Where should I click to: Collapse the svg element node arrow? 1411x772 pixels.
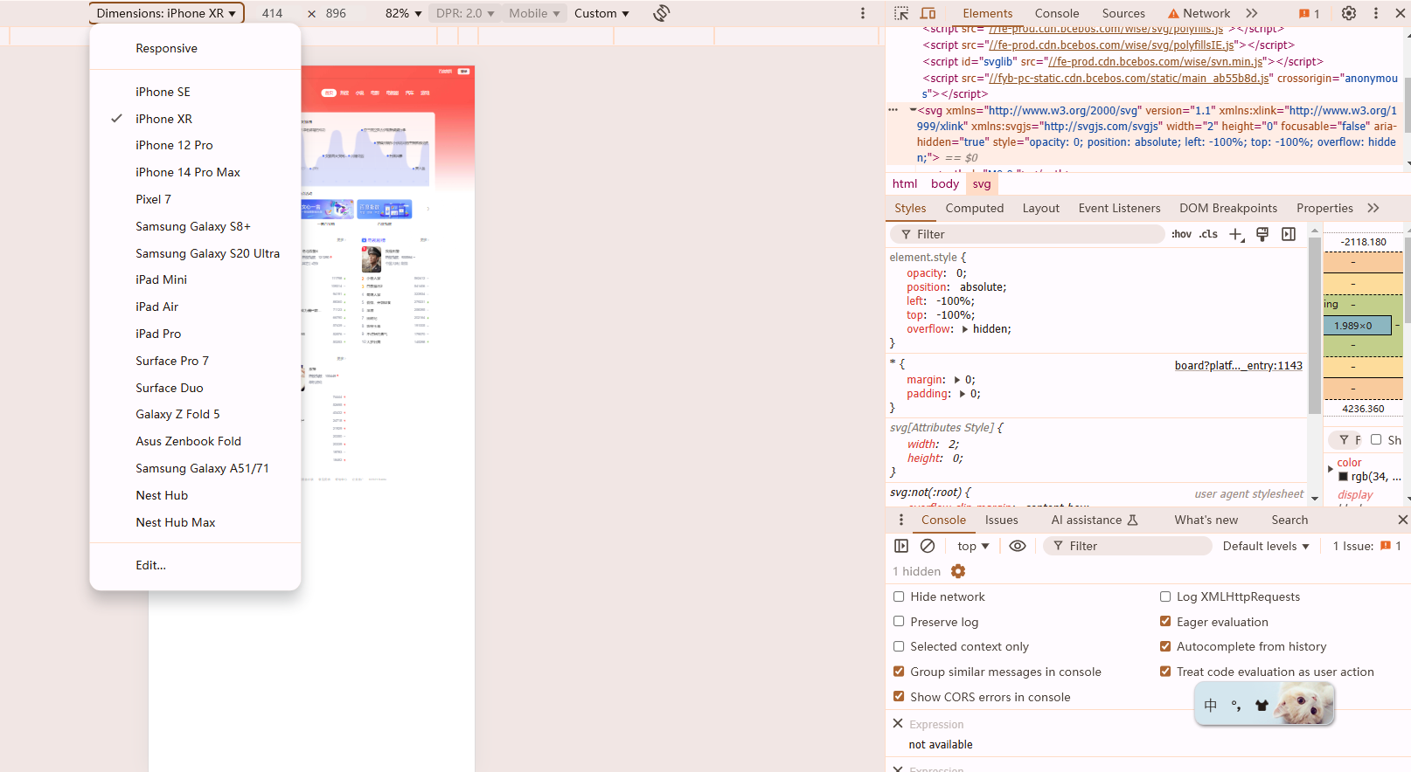coord(912,110)
